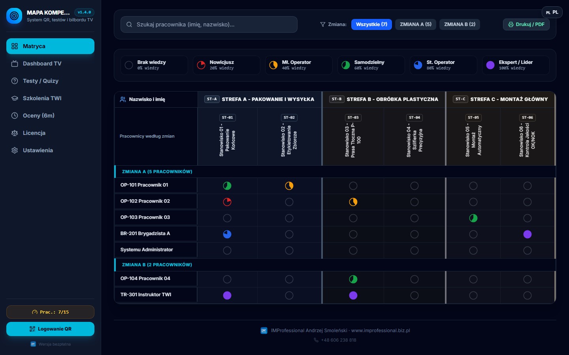The width and height of the screenshot is (569, 355).
Task: Click Brak wiedzy legend item
Action: point(154,65)
